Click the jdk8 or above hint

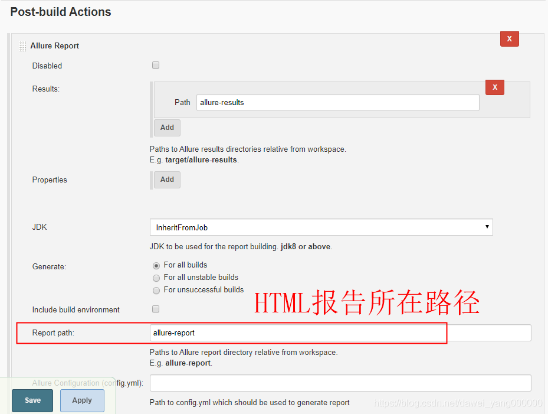[x=306, y=247]
